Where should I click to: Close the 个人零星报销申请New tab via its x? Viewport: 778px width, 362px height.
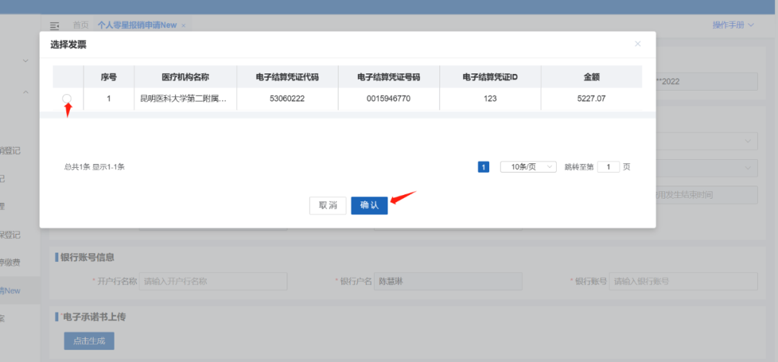(183, 25)
